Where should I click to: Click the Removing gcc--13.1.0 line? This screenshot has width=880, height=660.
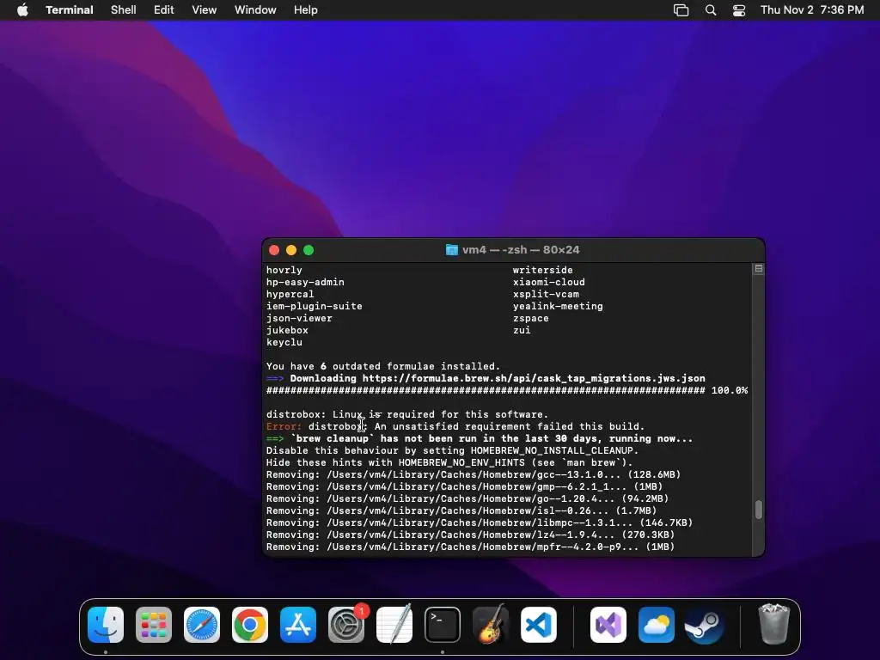click(x=474, y=474)
